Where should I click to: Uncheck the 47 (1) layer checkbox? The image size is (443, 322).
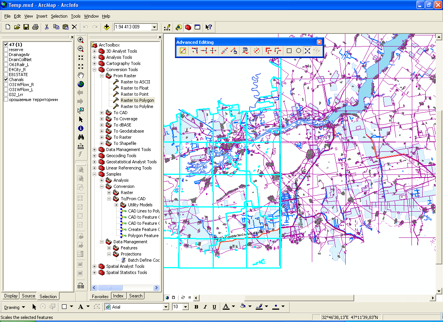6,45
